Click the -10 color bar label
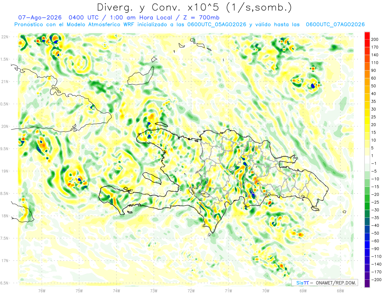Screen dimensions: 382x295 coord(375,179)
